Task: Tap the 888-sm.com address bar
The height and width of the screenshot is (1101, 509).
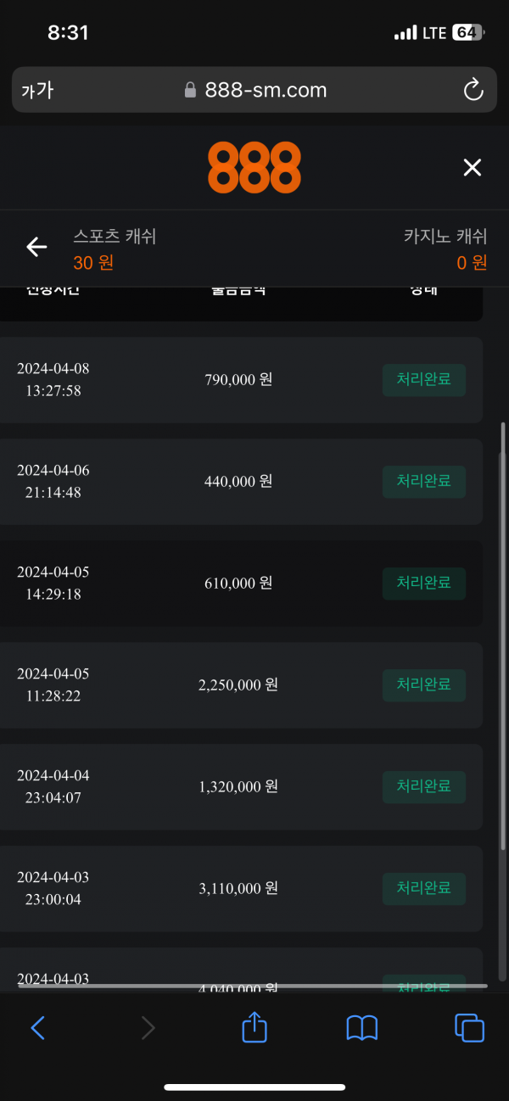Action: point(255,90)
